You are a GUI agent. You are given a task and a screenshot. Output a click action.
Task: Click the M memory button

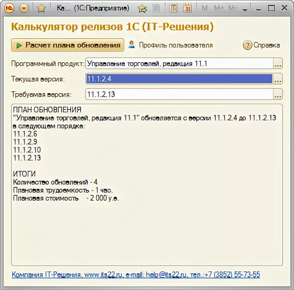click(204, 8)
